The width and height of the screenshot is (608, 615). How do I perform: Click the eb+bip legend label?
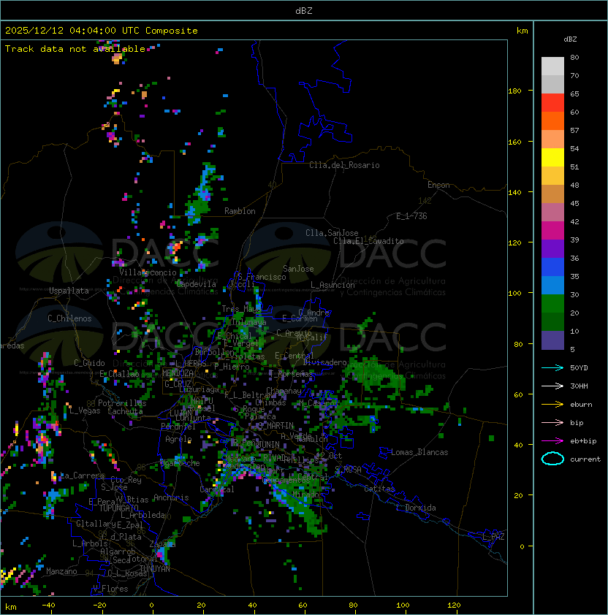[x=583, y=441]
